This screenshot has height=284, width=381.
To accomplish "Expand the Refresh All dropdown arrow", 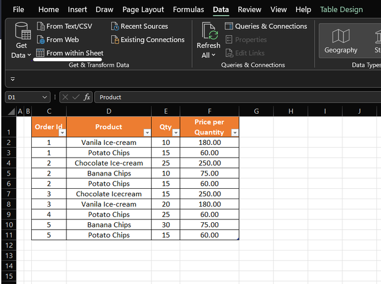I will point(214,55).
